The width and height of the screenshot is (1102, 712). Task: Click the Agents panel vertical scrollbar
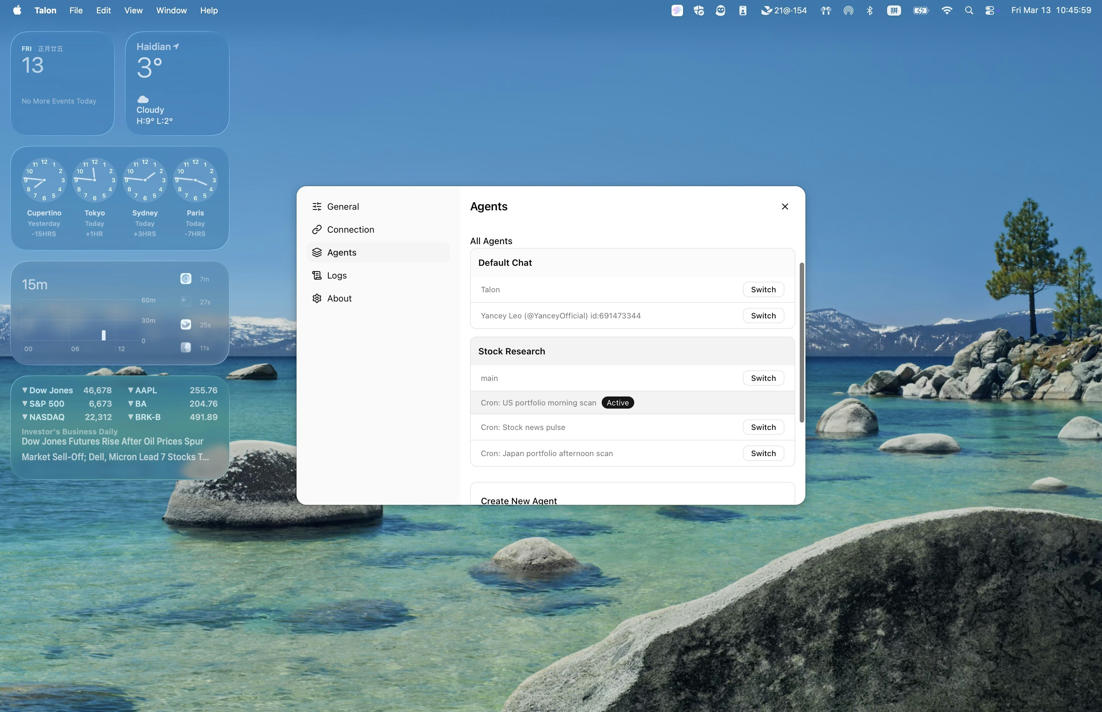pyautogui.click(x=801, y=342)
